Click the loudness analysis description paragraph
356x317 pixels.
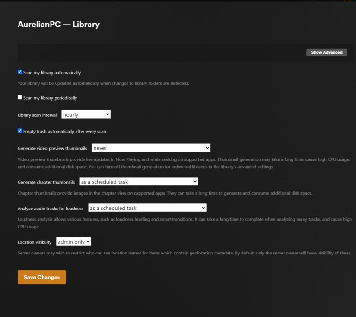[184, 223]
